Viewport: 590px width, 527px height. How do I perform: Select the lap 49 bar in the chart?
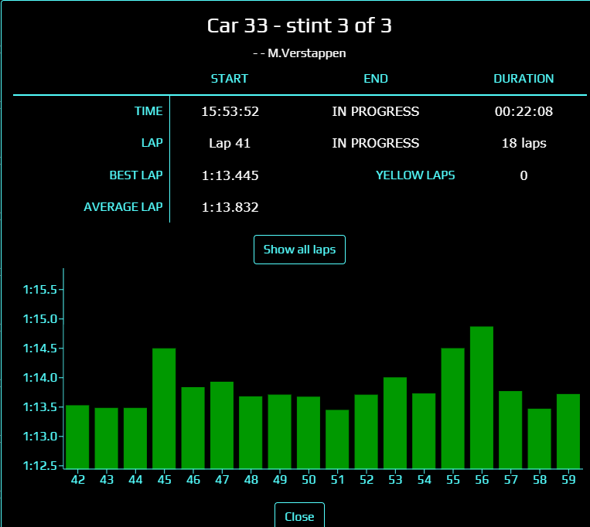pos(280,431)
